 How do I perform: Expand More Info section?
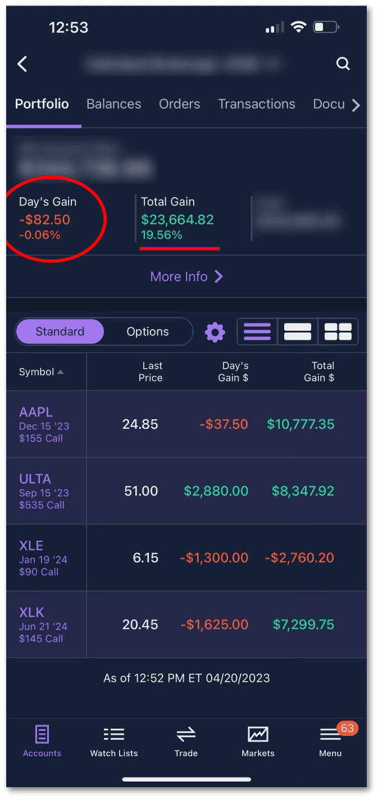[186, 277]
